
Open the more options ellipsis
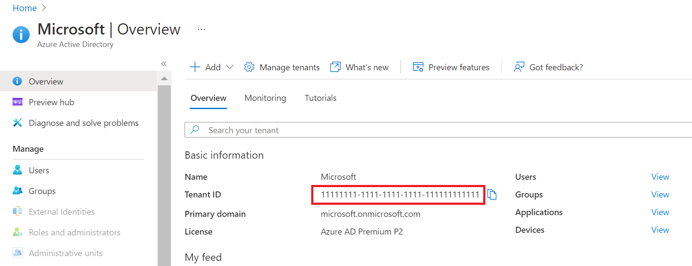click(x=201, y=29)
